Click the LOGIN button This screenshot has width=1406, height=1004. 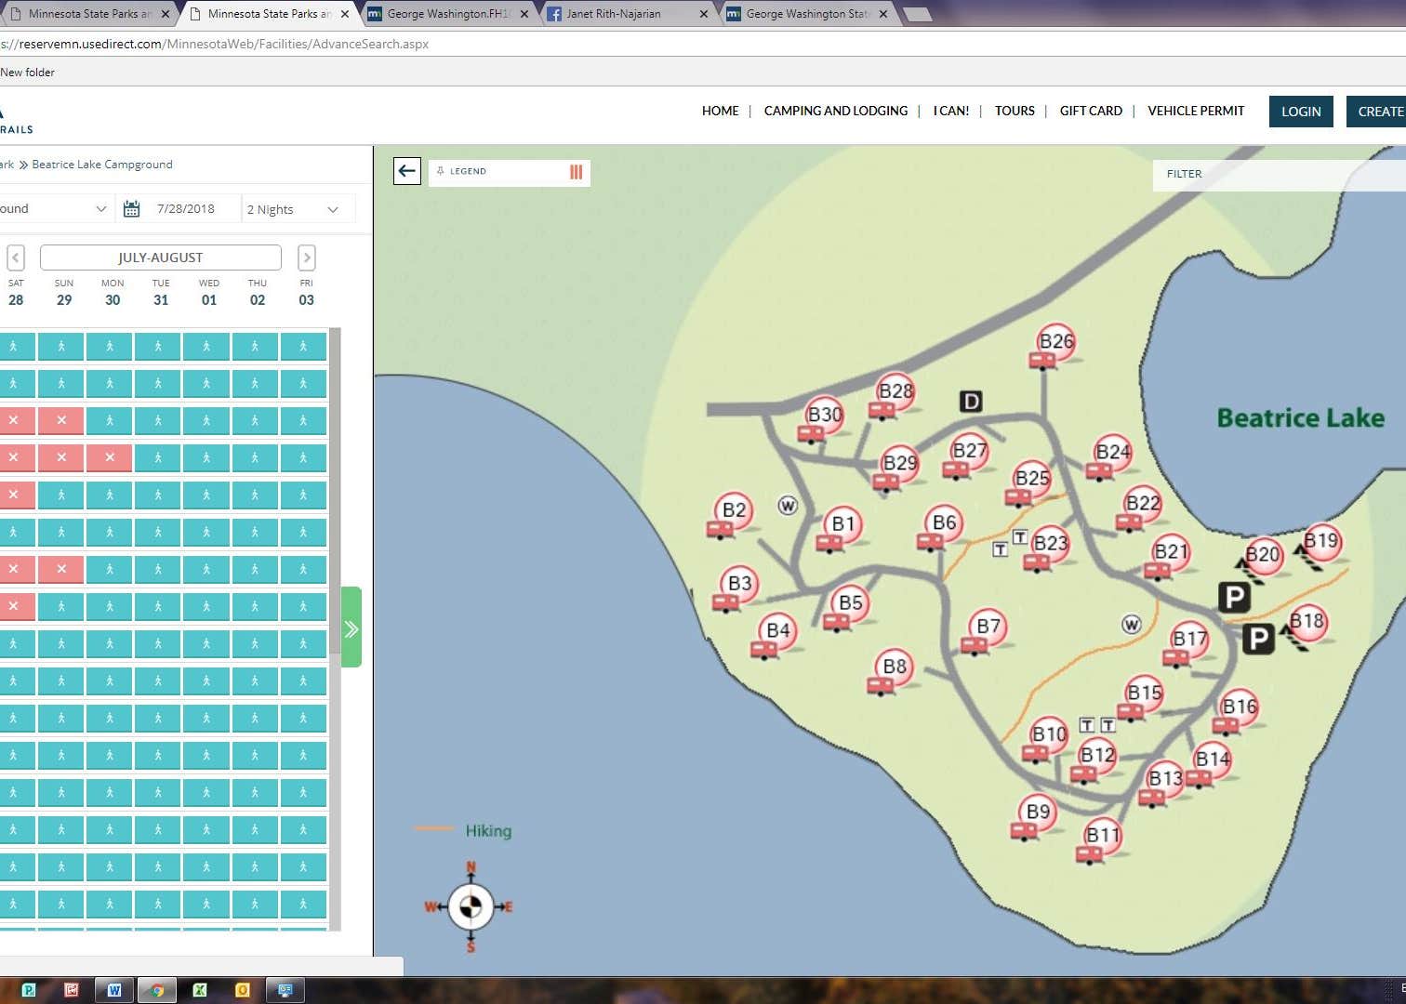click(1300, 112)
